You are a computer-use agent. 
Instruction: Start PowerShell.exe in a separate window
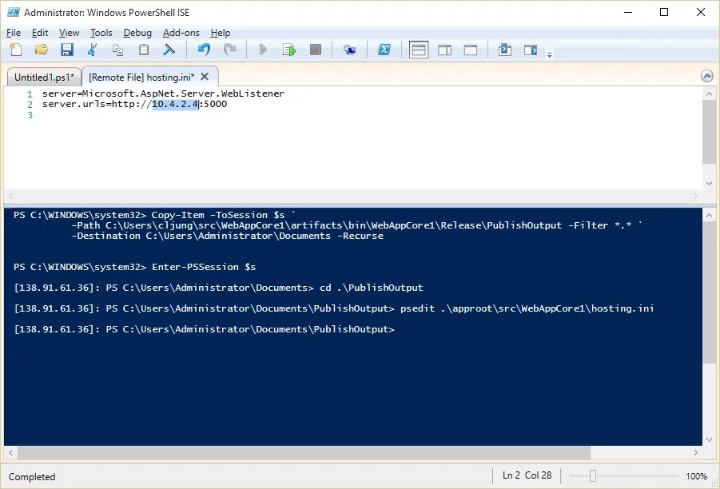tap(384, 49)
